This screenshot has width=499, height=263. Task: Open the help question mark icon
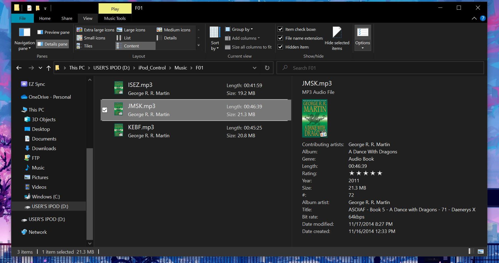(483, 18)
